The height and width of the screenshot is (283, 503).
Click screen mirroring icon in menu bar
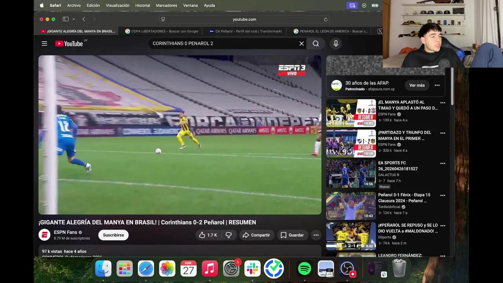352,6
